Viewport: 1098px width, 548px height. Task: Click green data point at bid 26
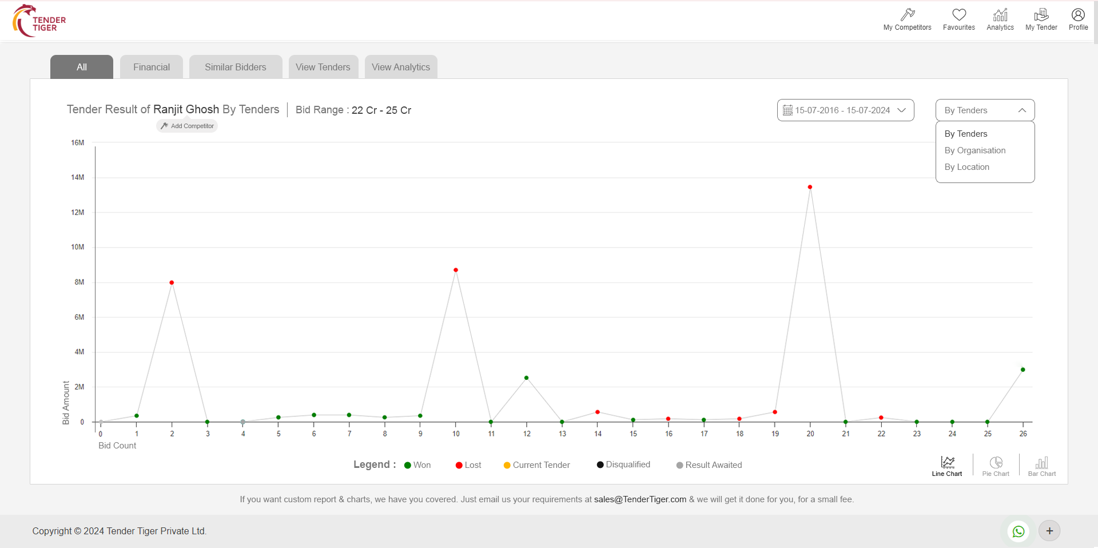[1023, 370]
